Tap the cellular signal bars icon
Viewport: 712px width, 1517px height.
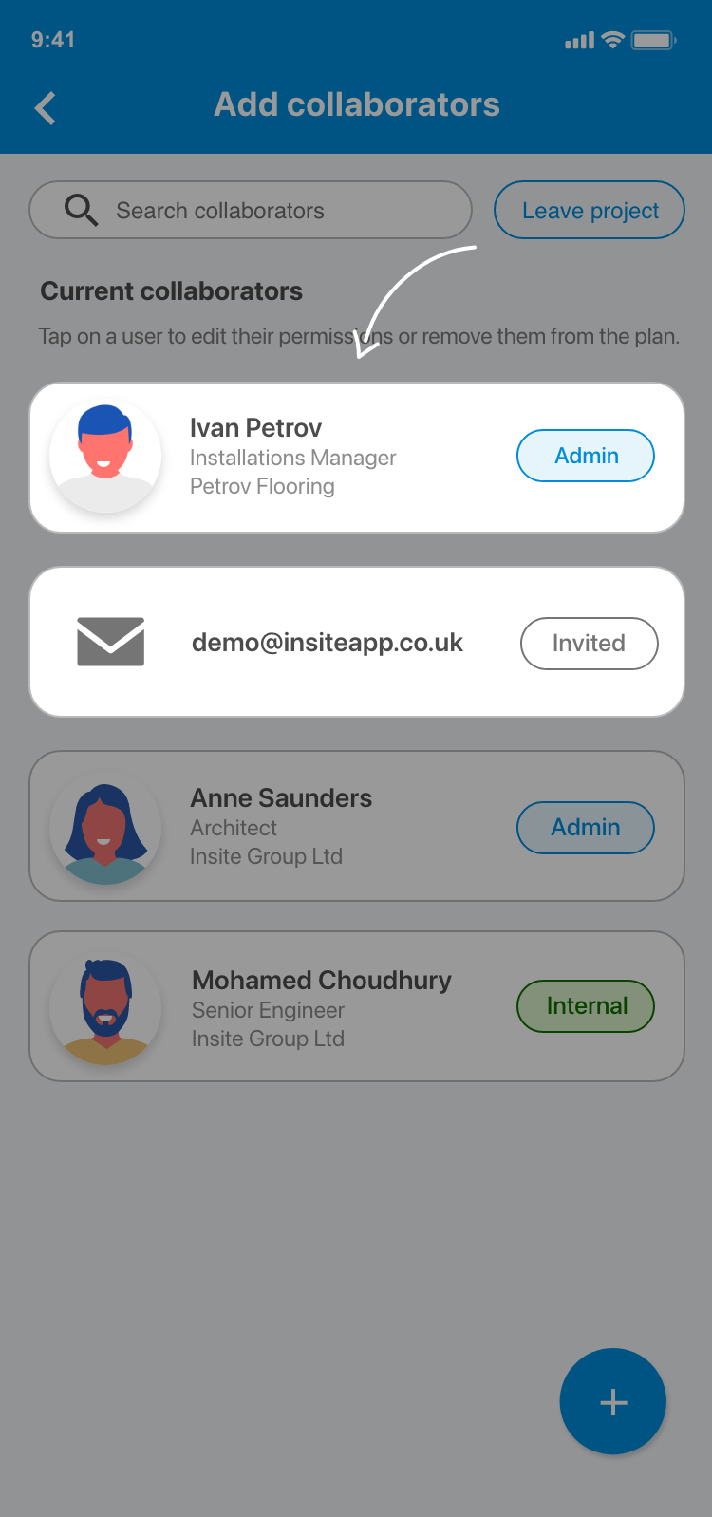pyautogui.click(x=579, y=41)
